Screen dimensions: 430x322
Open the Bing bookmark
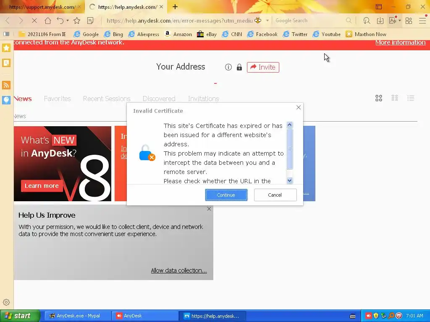(113, 34)
